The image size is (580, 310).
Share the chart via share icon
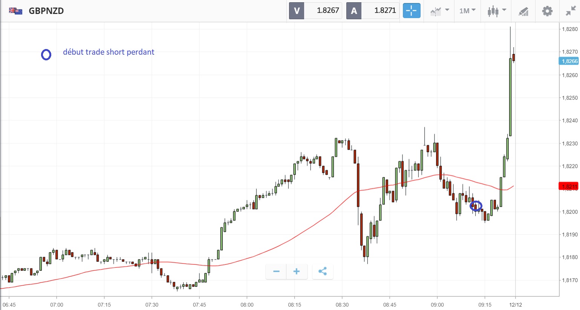click(x=323, y=271)
